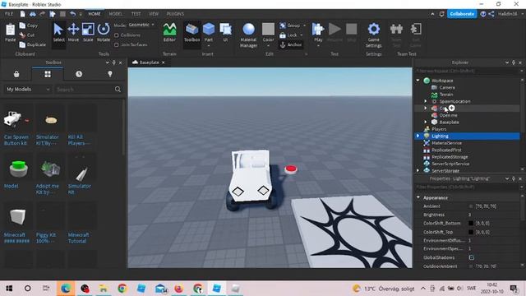Click the Lock tool button

click(x=288, y=35)
